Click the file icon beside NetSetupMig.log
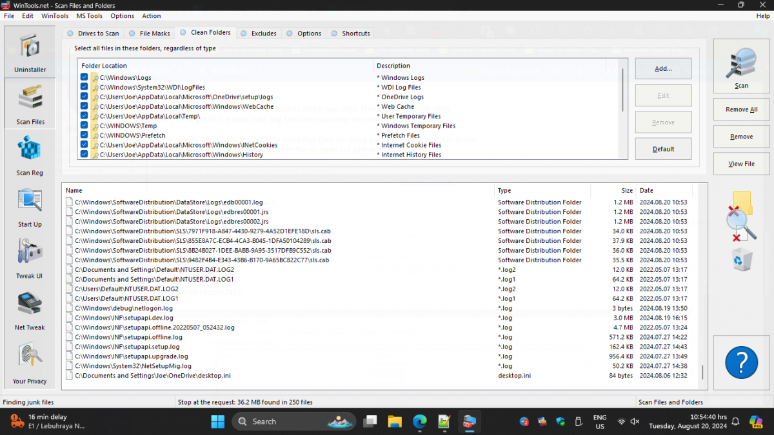The height and width of the screenshot is (435, 774). pos(70,367)
